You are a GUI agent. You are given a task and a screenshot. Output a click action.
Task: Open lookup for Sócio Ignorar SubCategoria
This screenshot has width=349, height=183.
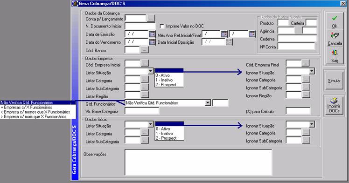tap(306, 140)
